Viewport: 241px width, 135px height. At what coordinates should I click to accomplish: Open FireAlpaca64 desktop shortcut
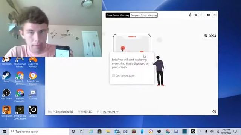6,61
